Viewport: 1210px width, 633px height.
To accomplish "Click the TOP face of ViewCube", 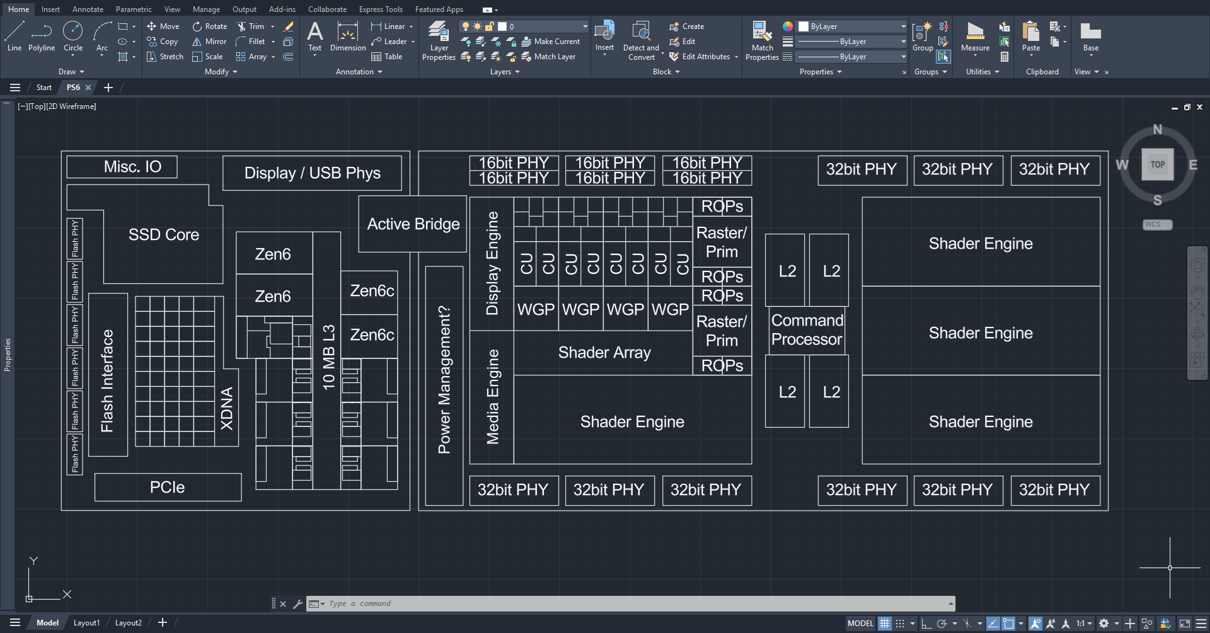I will click(x=1158, y=164).
